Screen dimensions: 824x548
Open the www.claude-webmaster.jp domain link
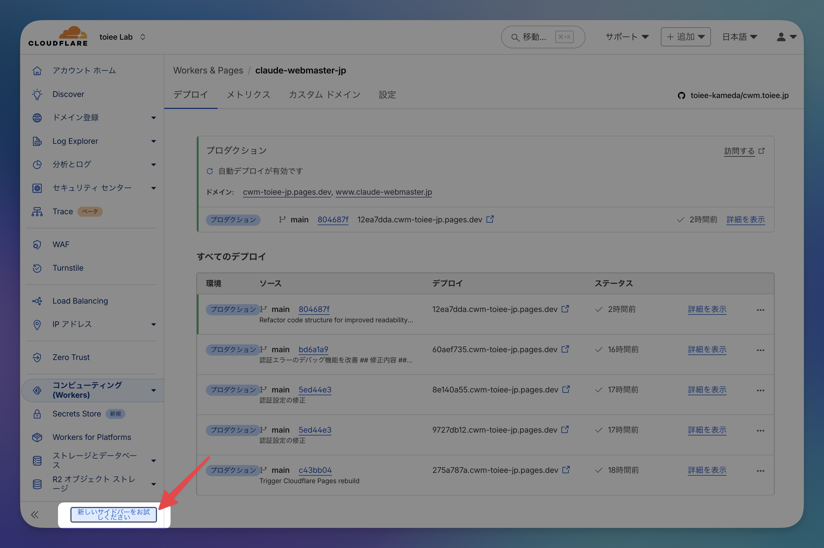(x=383, y=192)
